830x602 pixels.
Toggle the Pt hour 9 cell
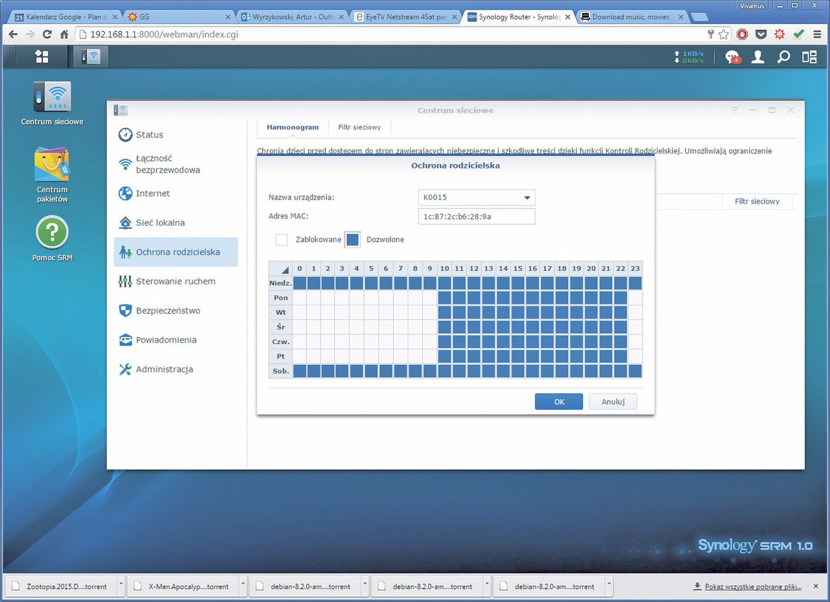click(x=430, y=356)
